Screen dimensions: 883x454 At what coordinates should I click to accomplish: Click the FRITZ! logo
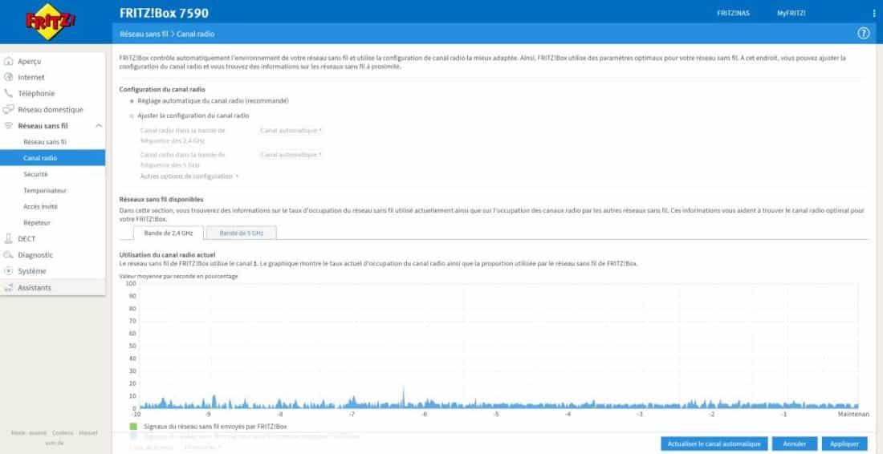(50, 22)
